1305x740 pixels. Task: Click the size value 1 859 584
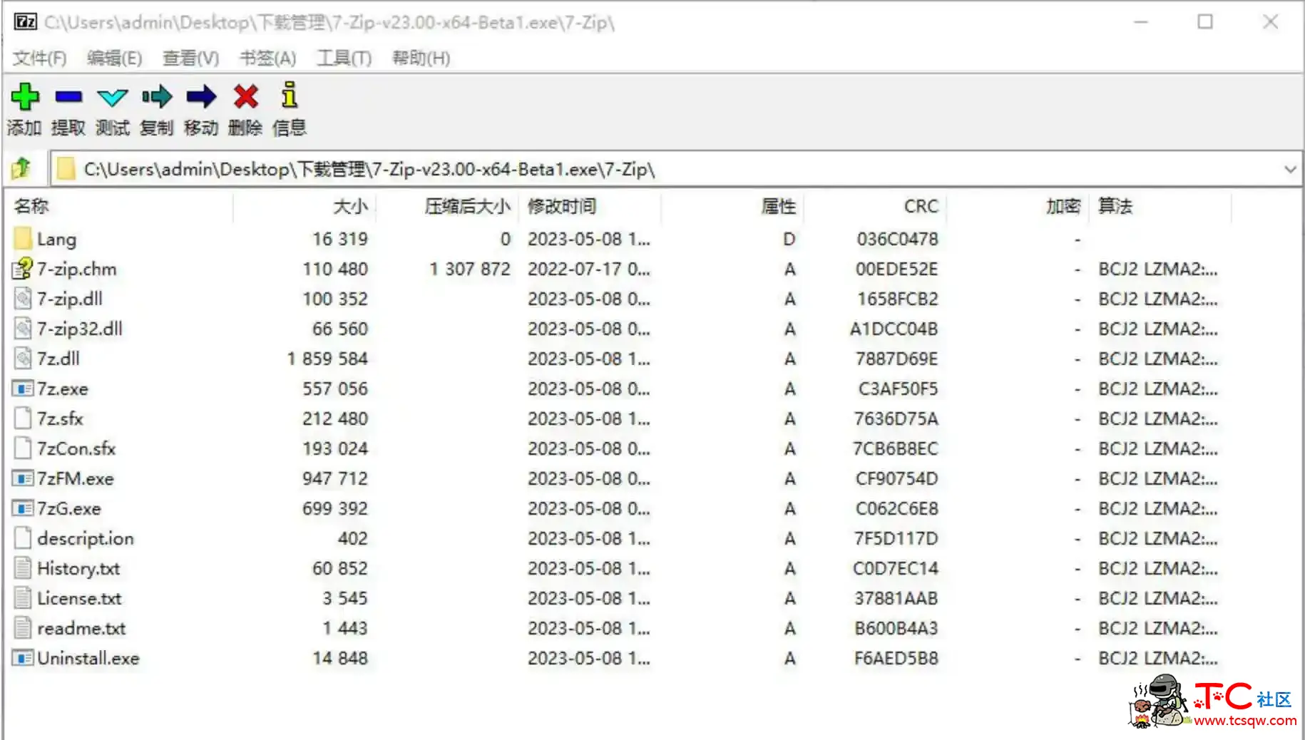coord(327,359)
